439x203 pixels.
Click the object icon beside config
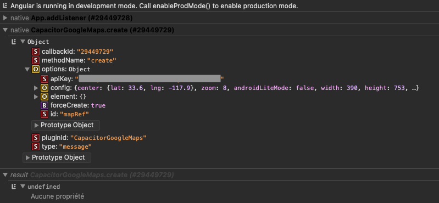tap(45, 88)
